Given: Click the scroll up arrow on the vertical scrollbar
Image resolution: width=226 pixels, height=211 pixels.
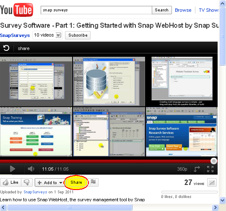Looking at the screenshot, I should (223, 3).
